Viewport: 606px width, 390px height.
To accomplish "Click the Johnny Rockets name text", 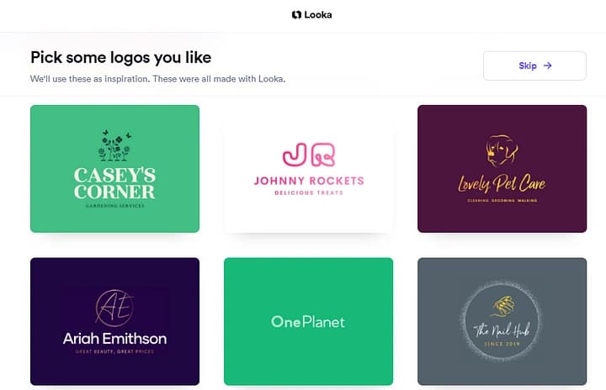I will coord(309,181).
